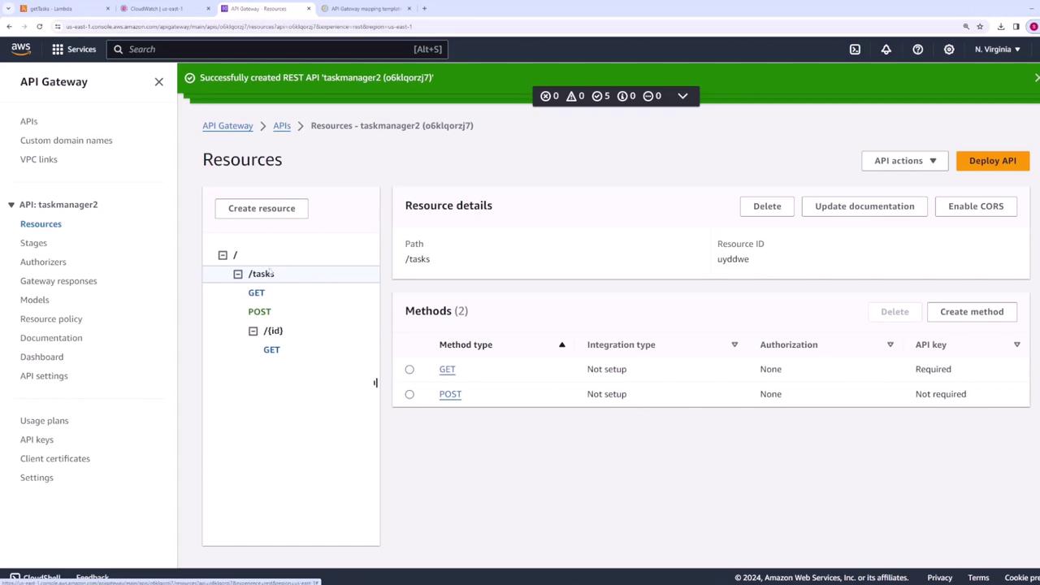Image resolution: width=1040 pixels, height=585 pixels.
Task: Delete the /tasks resource via Resource details
Action: click(x=767, y=206)
